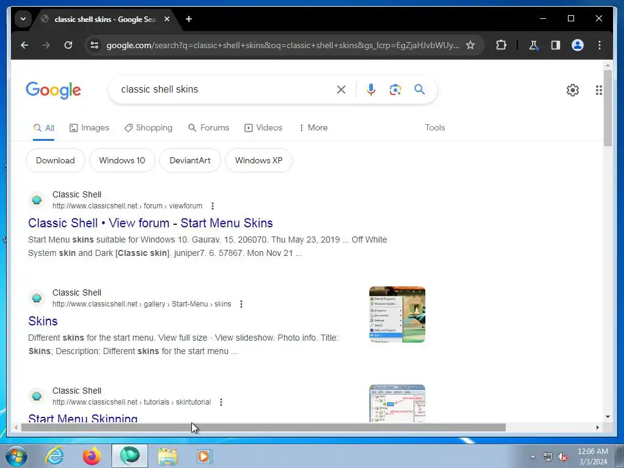View site information icon in address bar
The height and width of the screenshot is (468, 624).
[94, 45]
